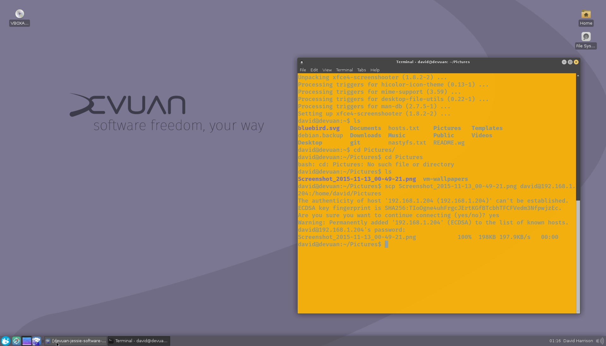
Task: Click the git directory name in terminal
Action: 355,143
